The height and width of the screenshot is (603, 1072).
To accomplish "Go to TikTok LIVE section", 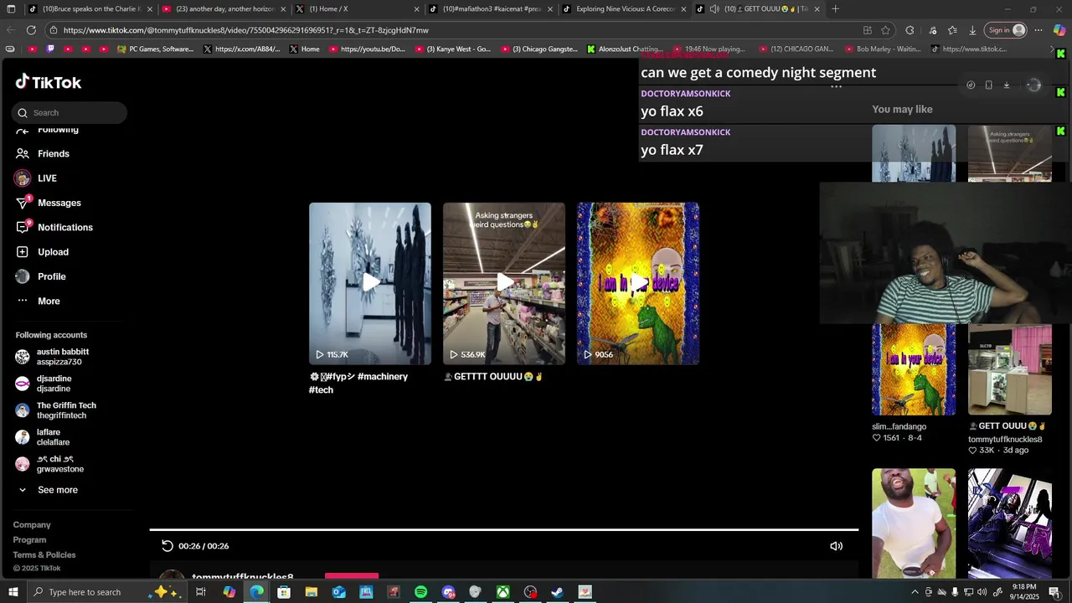I will (x=36, y=178).
